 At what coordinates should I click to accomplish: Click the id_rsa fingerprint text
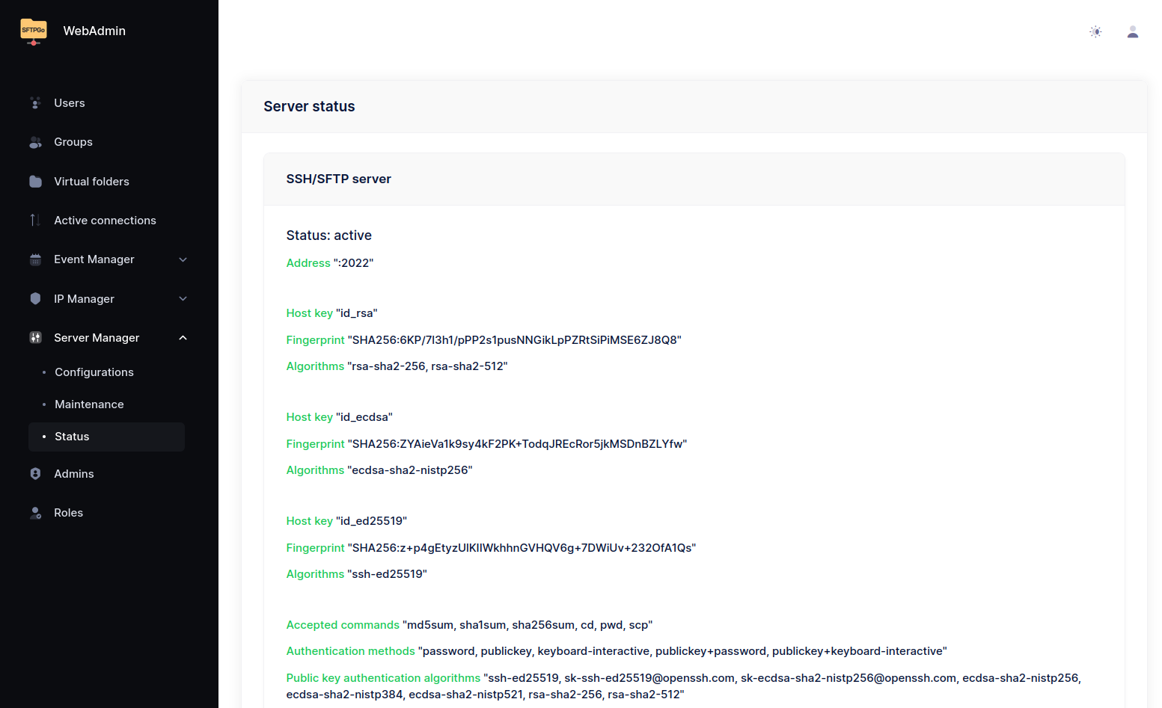click(x=514, y=340)
